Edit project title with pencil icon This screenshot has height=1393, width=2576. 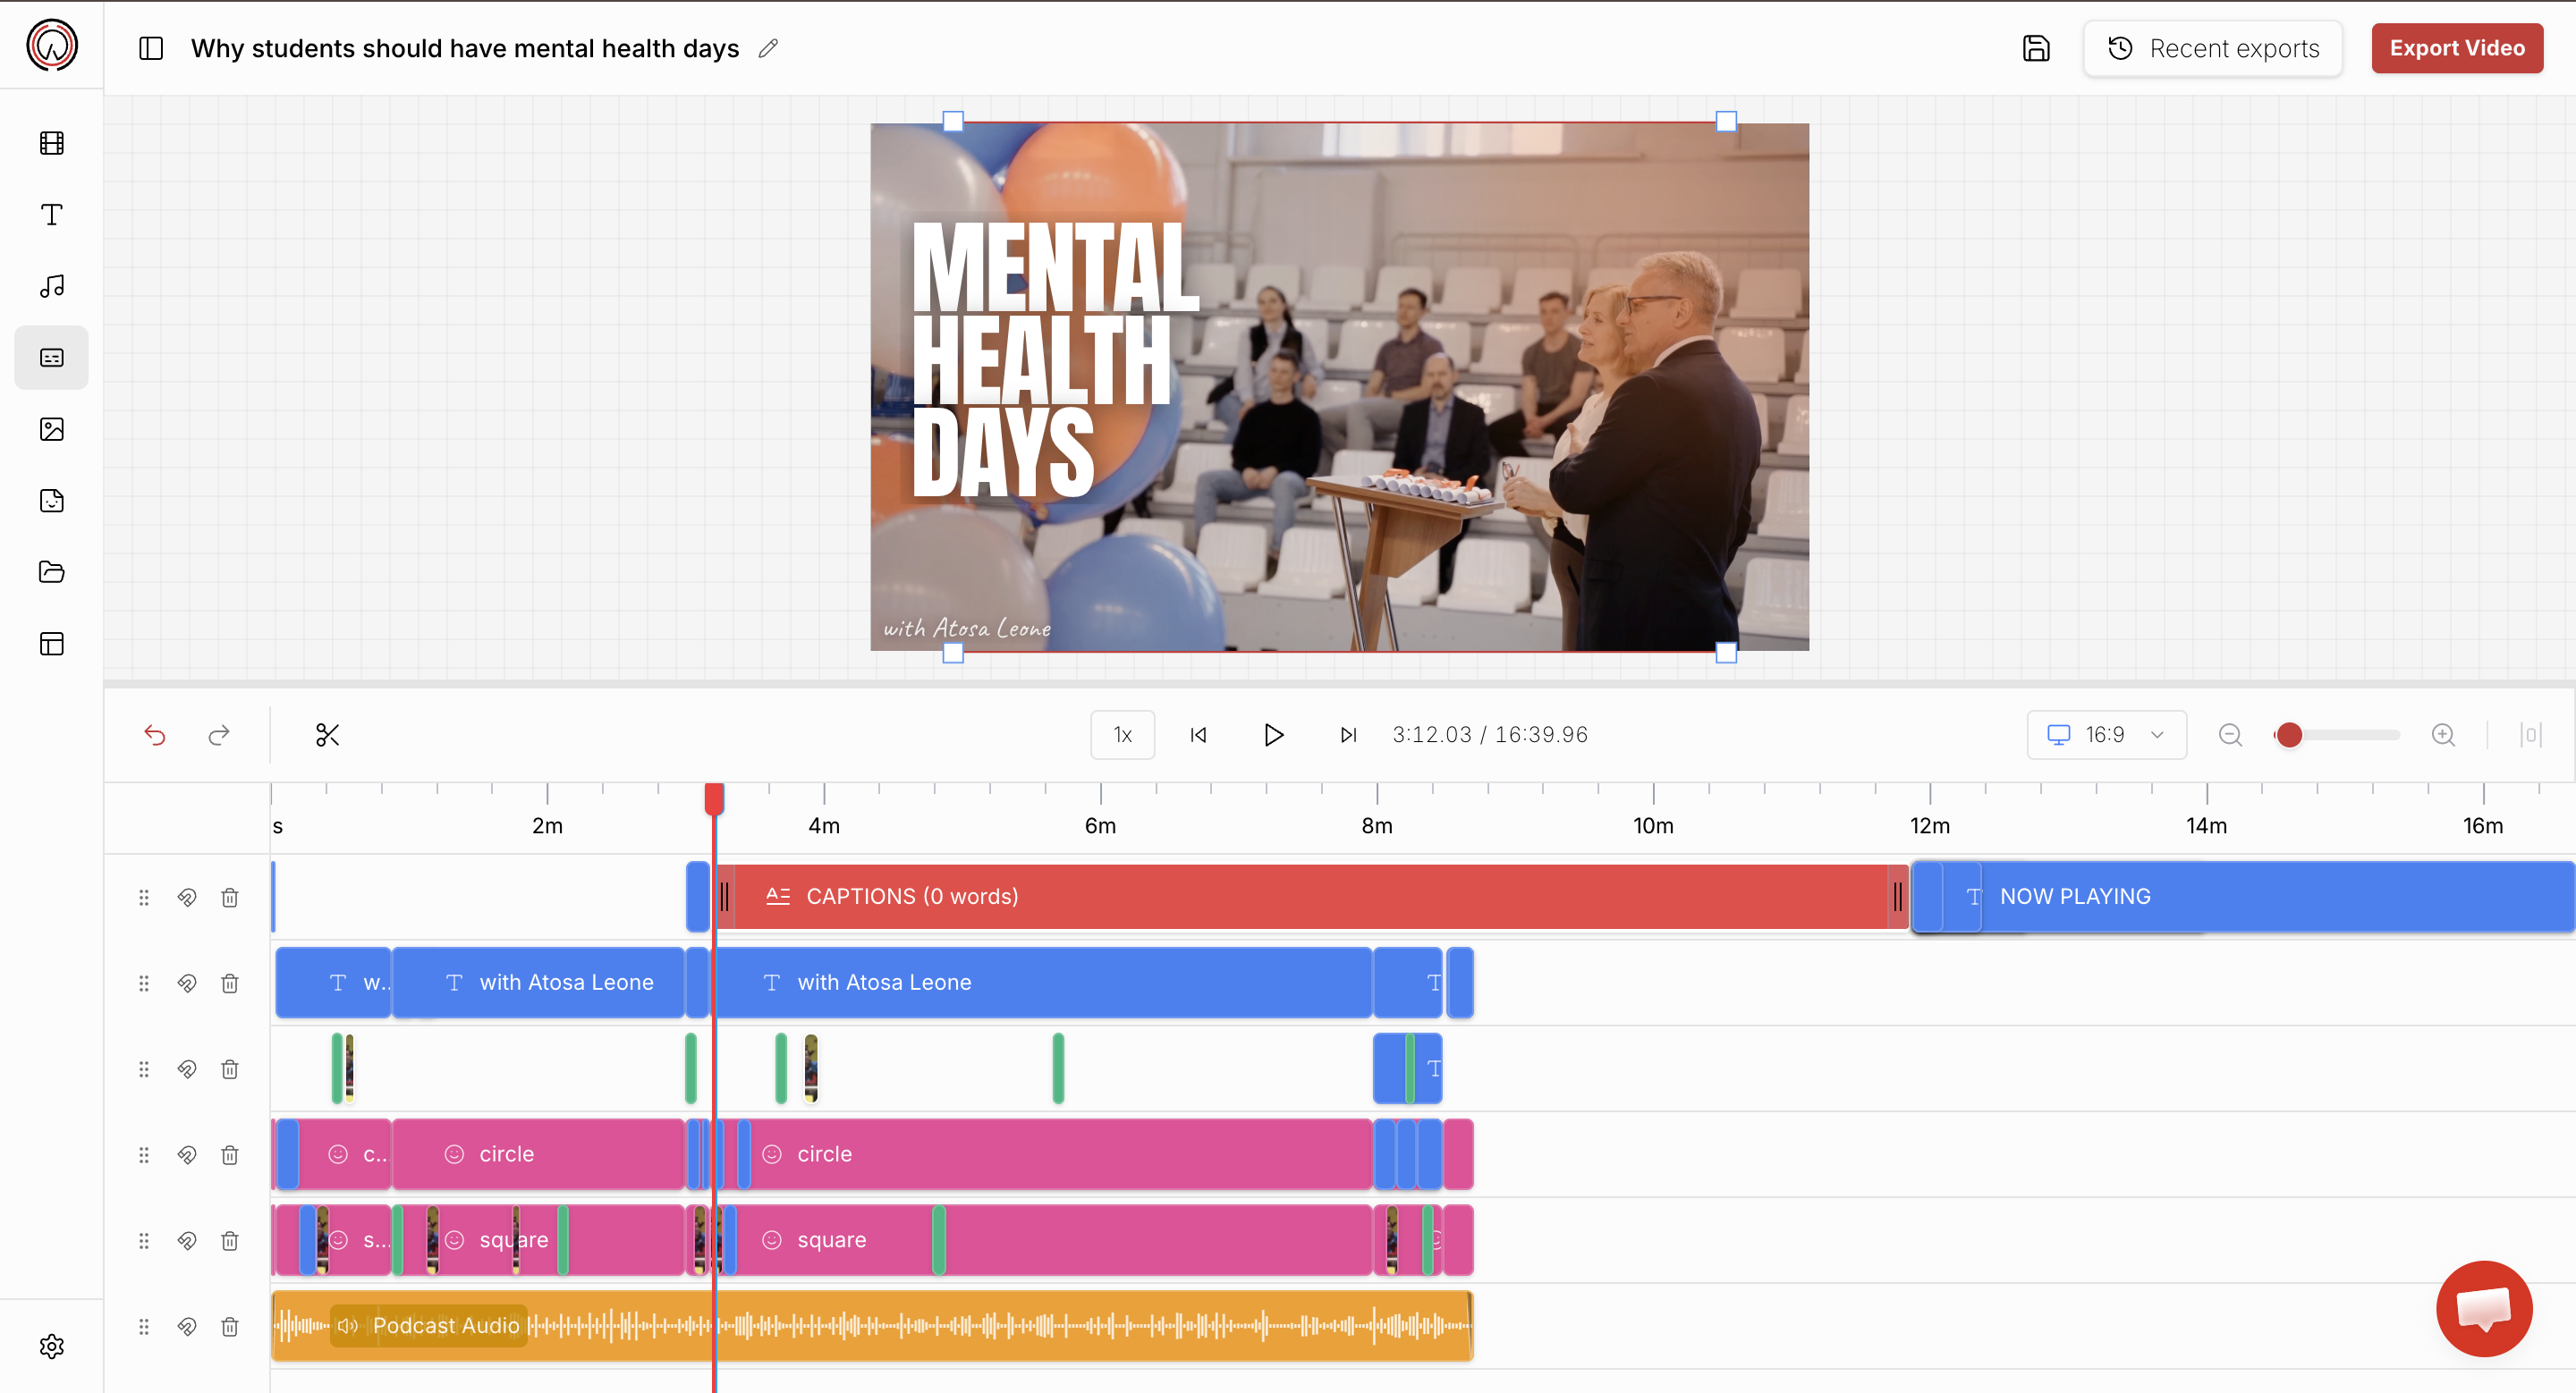tap(768, 48)
